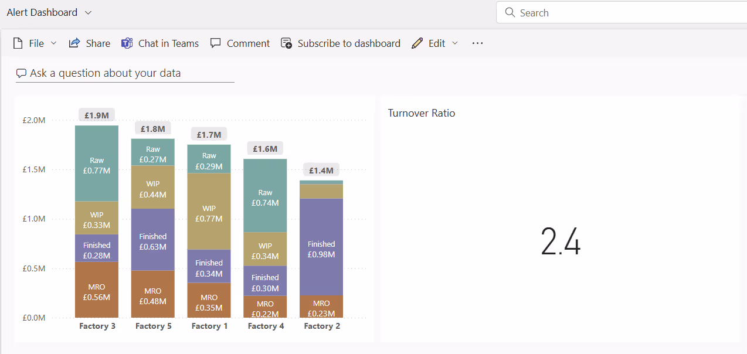The width and height of the screenshot is (747, 354).
Task: Click the £1.0M y-axis label
Action: [34, 219]
